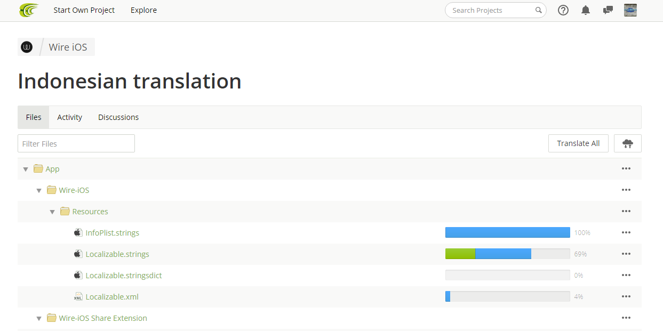Click the project avatar badge in breadcrumb
This screenshot has height=331, width=663.
[26, 47]
